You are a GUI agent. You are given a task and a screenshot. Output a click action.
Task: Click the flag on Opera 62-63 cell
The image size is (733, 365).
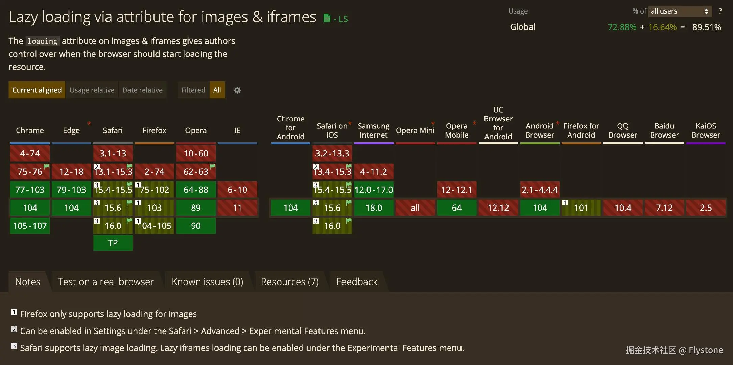213,166
